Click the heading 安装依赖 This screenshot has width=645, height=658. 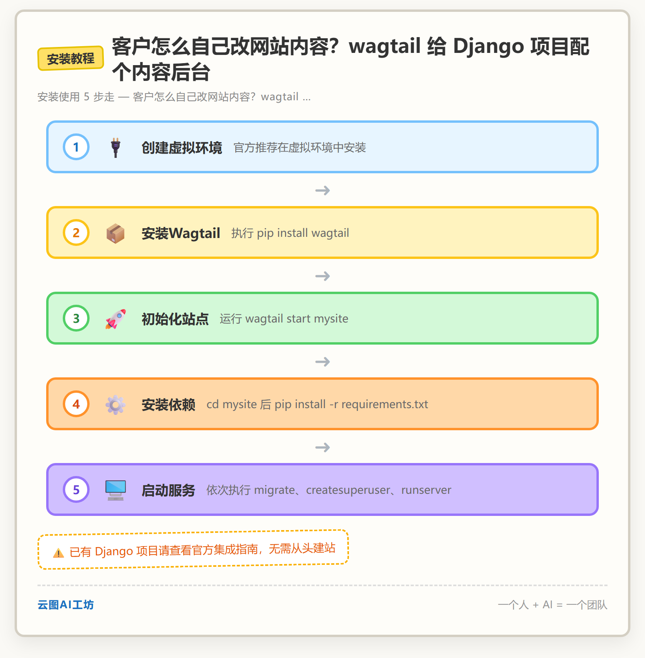point(168,405)
